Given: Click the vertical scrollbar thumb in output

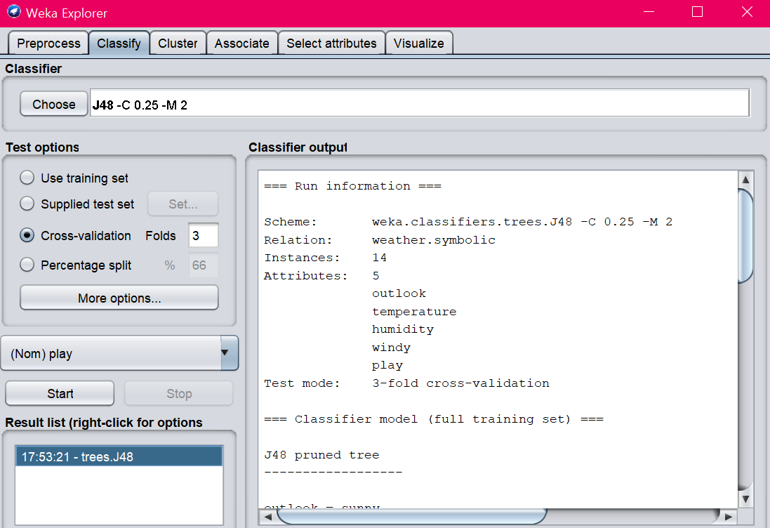Looking at the screenshot, I should pyautogui.click(x=745, y=236).
